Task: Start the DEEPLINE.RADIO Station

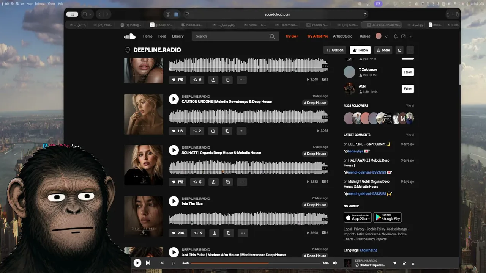Action: point(335,50)
